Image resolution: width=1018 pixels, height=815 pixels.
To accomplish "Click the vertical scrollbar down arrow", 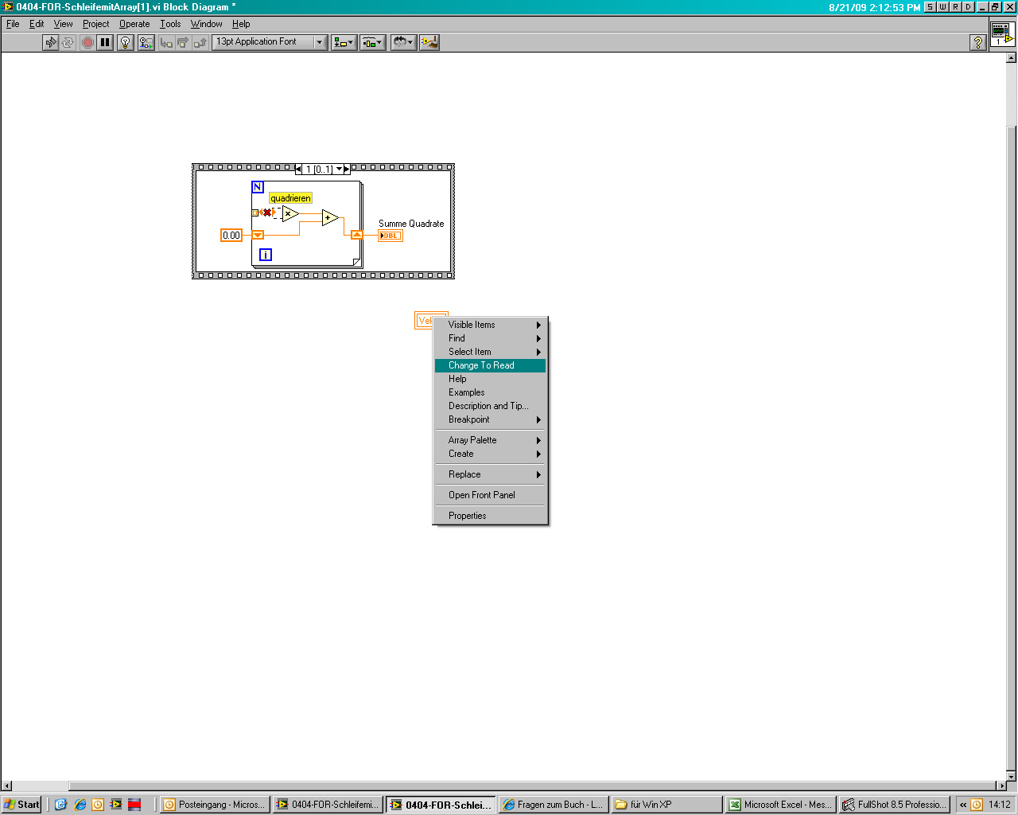I will (1012, 776).
